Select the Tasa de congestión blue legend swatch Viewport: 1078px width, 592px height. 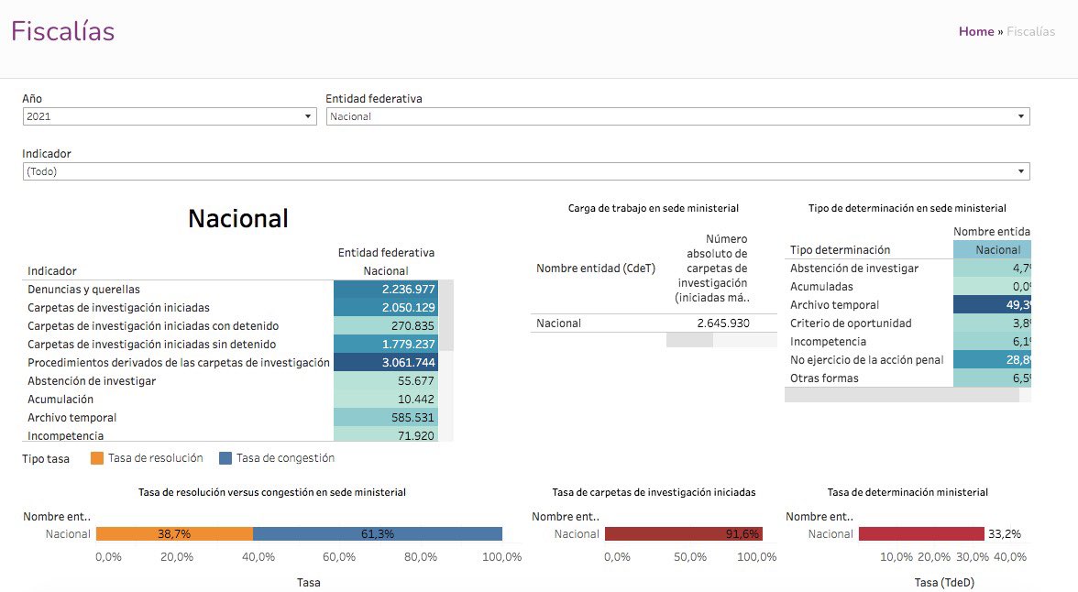pyautogui.click(x=225, y=458)
